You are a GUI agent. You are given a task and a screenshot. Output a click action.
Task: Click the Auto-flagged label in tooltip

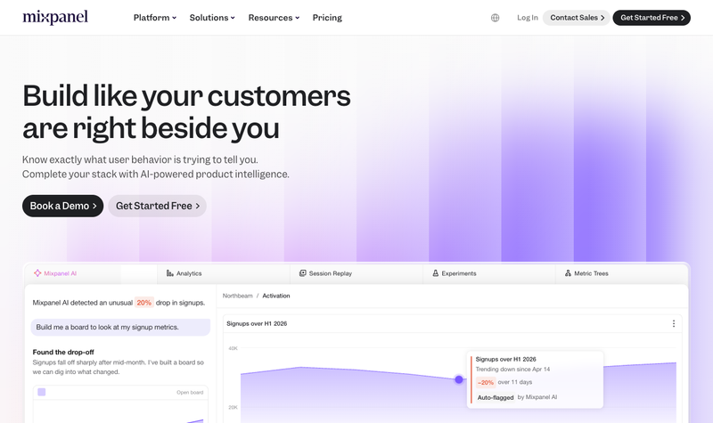pos(496,397)
